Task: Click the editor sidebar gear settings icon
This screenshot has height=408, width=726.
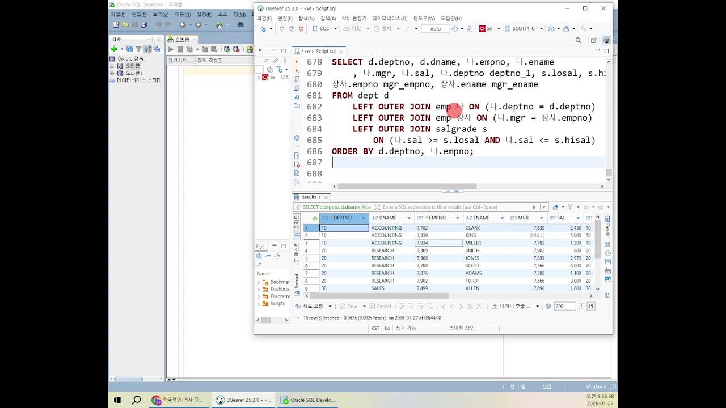Action: (x=297, y=138)
